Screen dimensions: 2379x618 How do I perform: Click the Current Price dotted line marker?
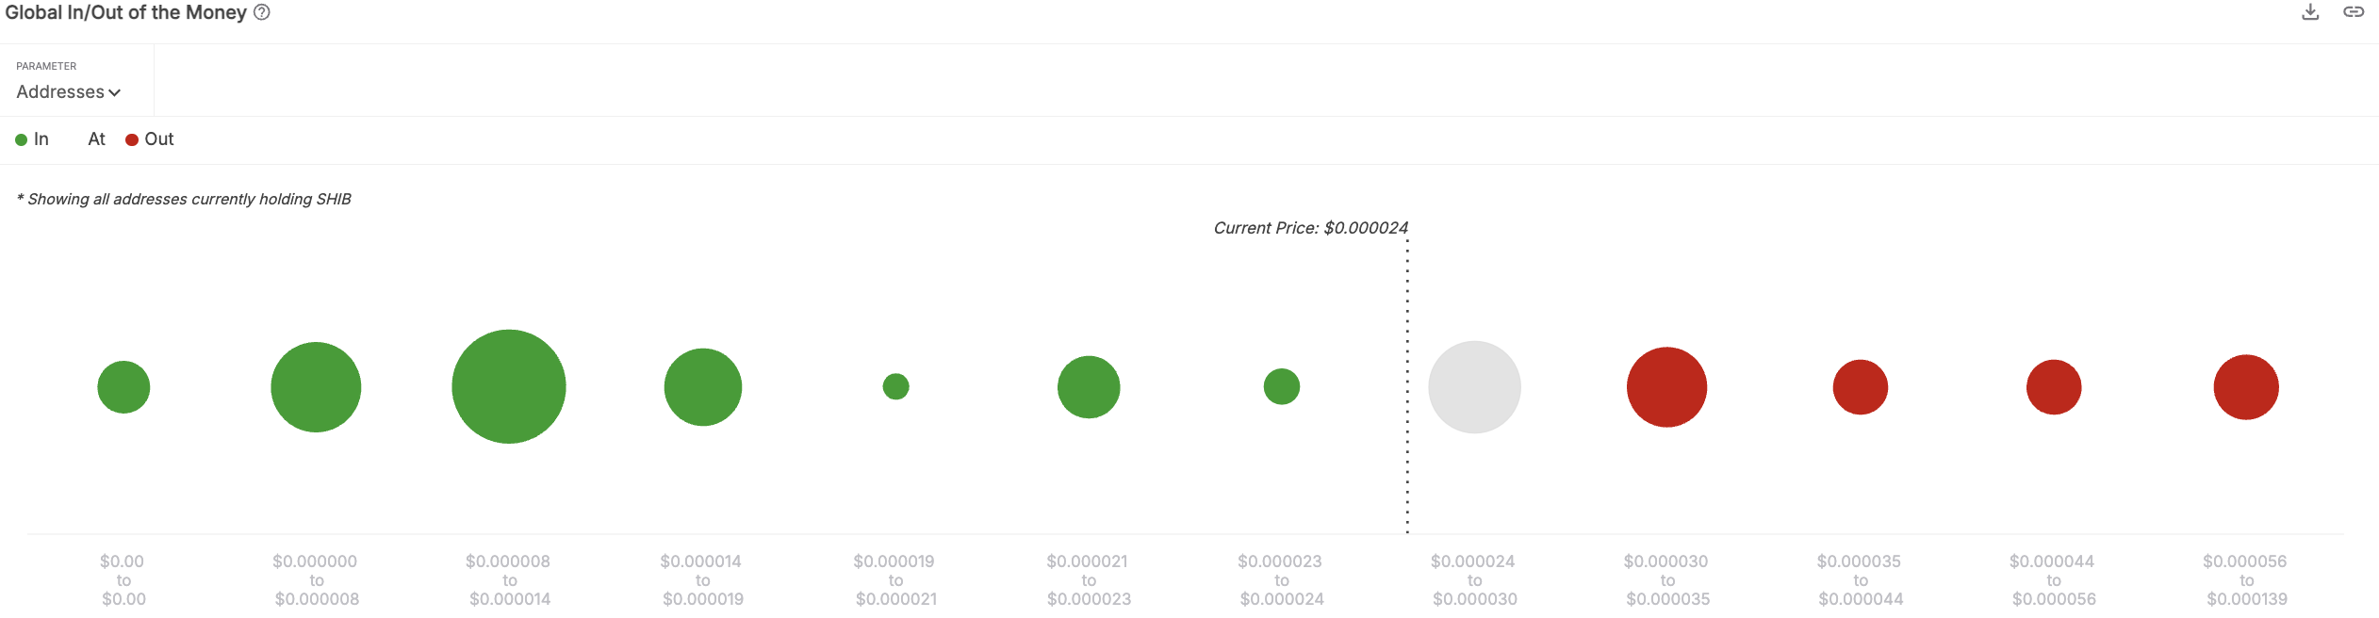1407,386
